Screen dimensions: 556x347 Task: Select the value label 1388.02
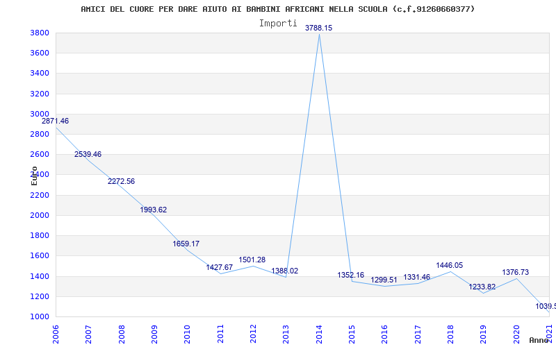(x=285, y=271)
